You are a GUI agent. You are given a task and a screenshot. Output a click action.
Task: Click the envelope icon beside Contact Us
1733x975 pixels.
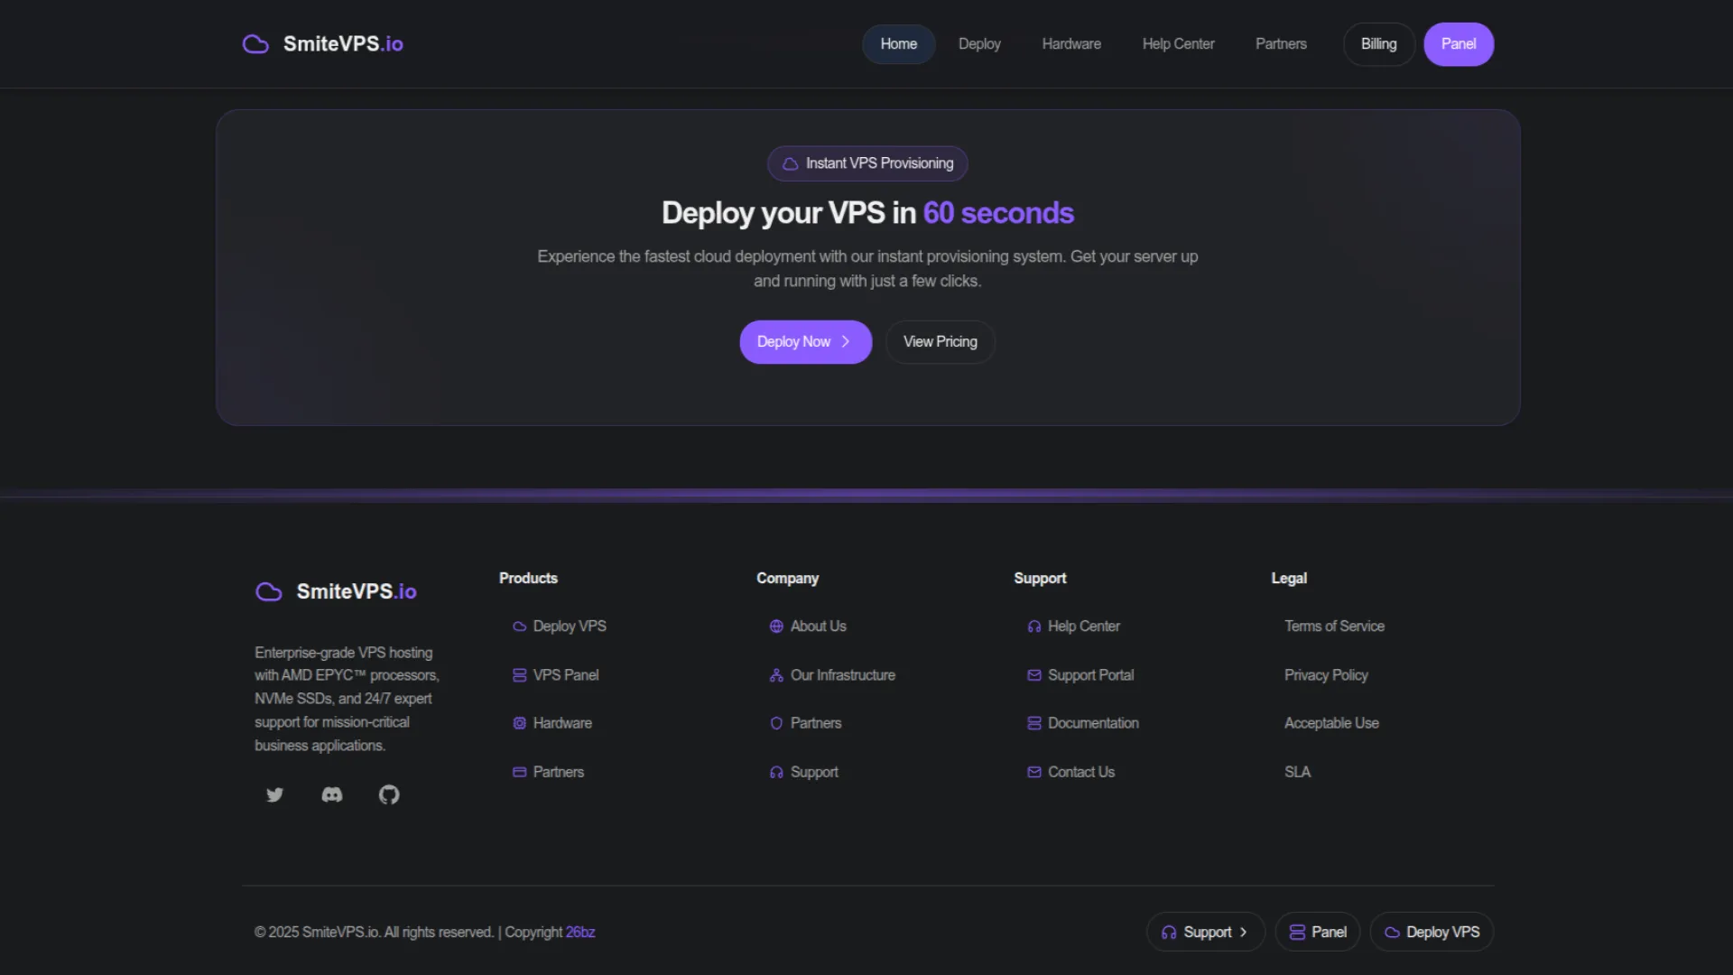tap(1034, 772)
